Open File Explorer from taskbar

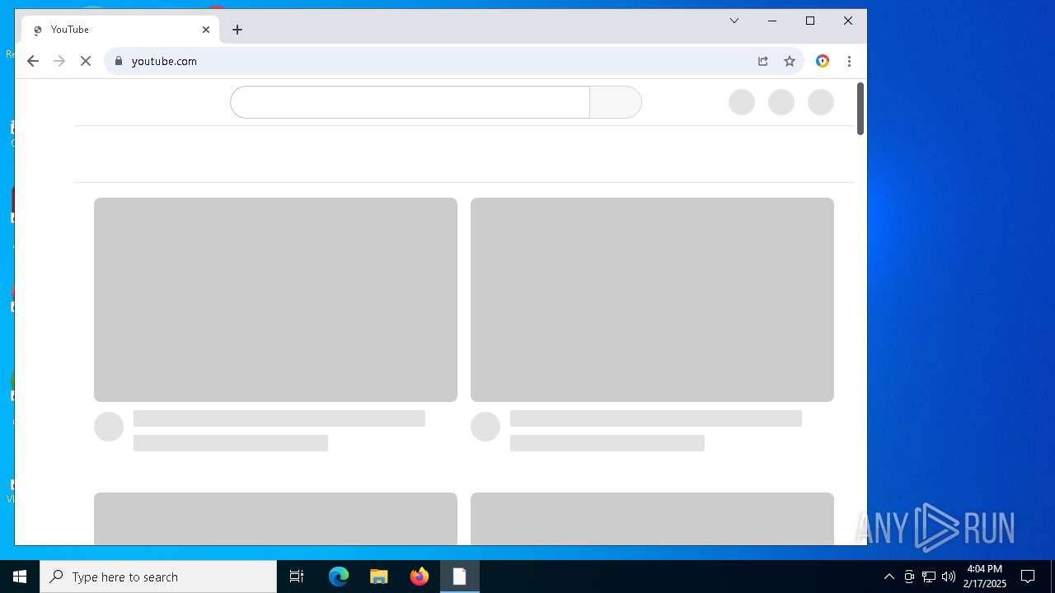click(379, 577)
